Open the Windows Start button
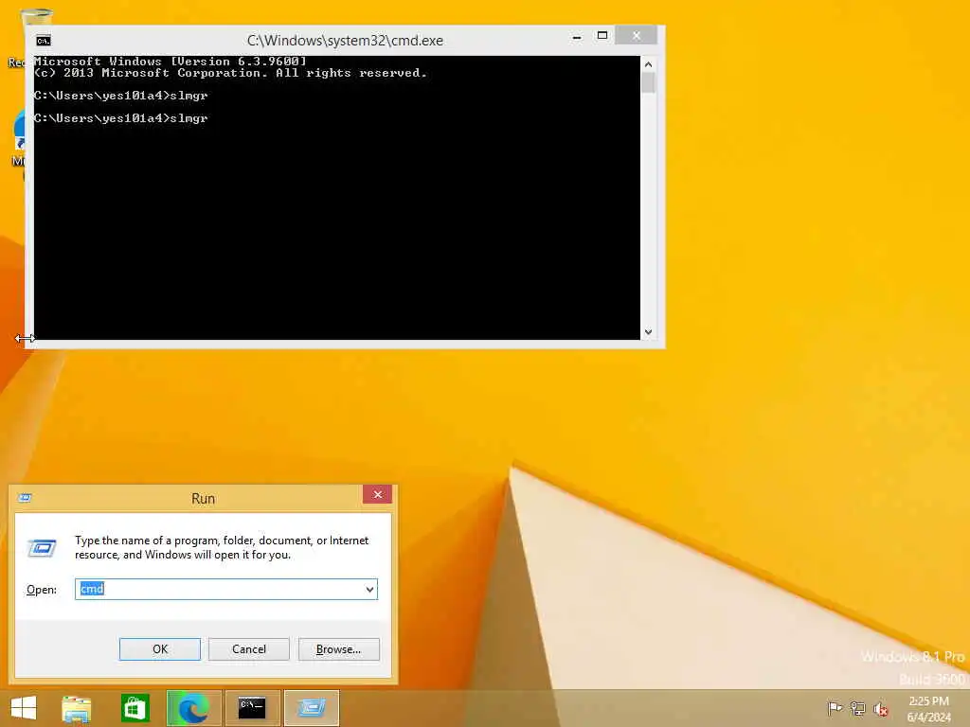This screenshot has height=727, width=970. click(x=24, y=708)
